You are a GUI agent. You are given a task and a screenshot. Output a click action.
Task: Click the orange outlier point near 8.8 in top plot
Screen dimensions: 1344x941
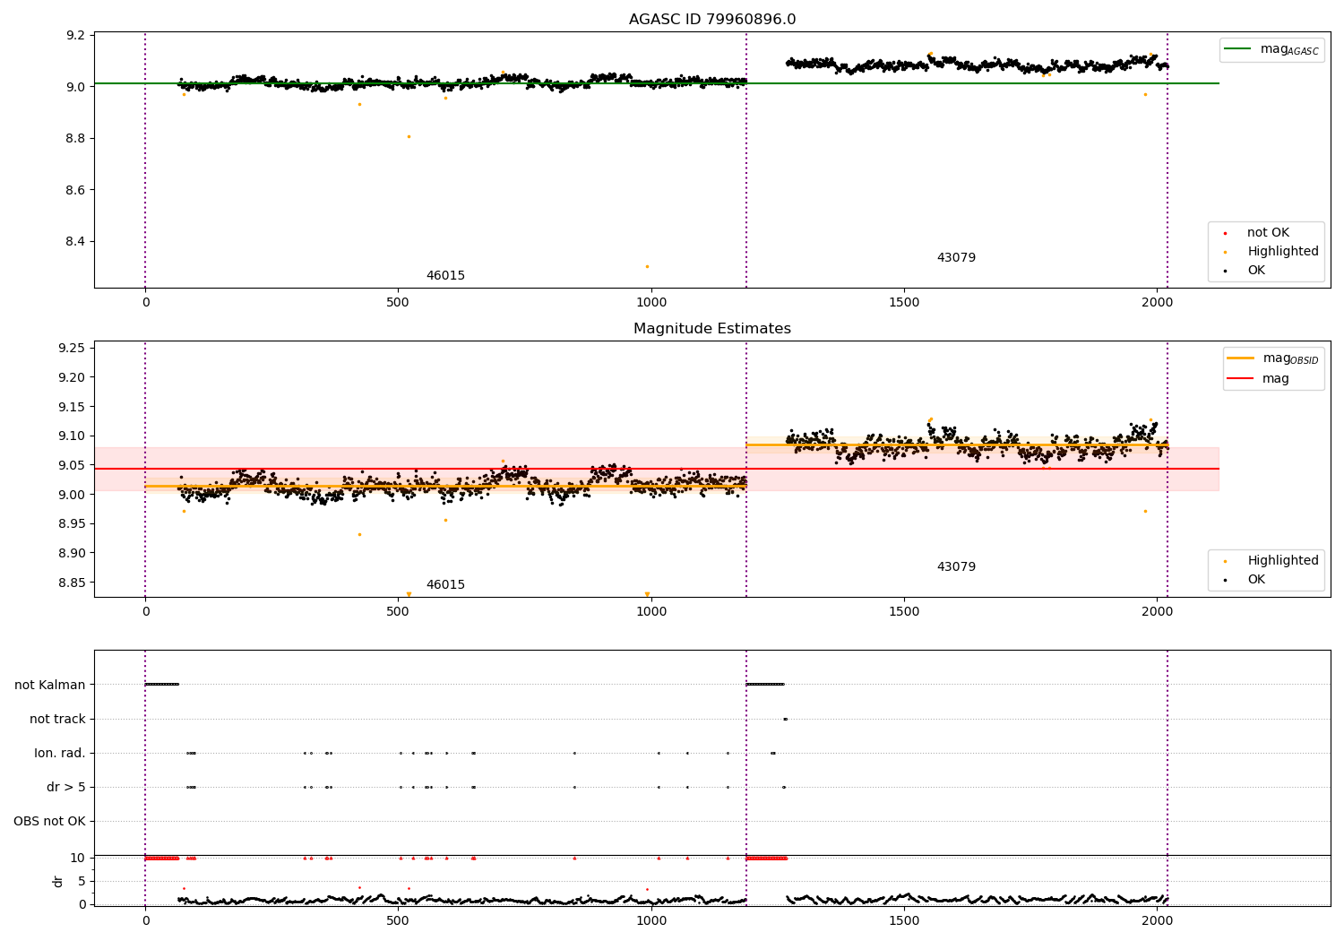click(409, 136)
